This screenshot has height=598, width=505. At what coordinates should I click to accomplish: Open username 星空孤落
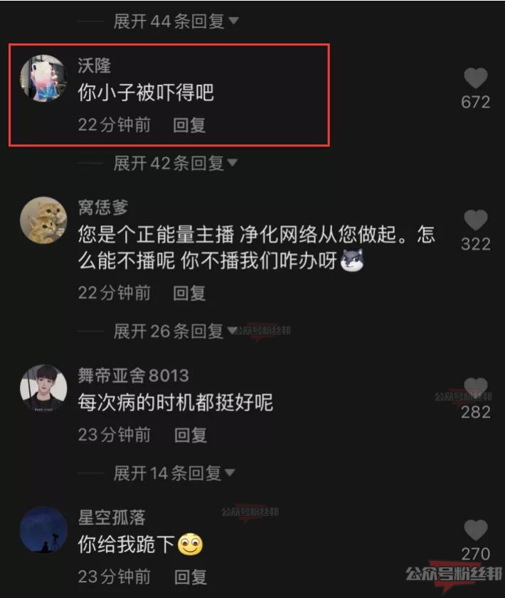[112, 518]
